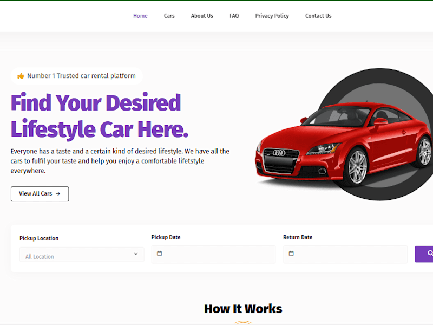Click the arrow icon in View All Cars

pyautogui.click(x=58, y=194)
